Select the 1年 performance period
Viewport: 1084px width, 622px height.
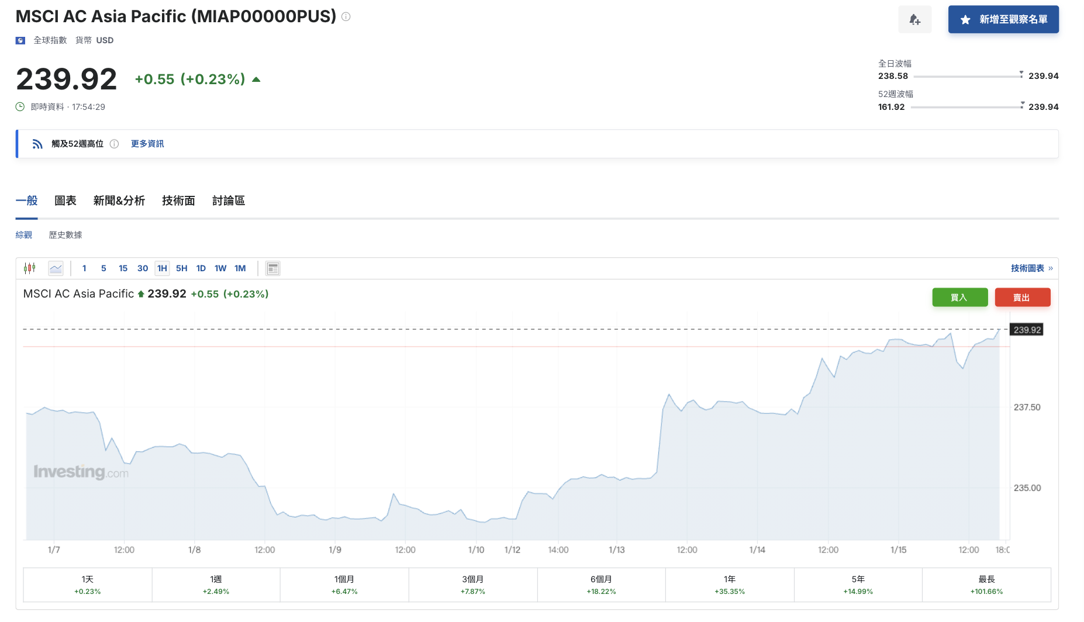point(730,585)
